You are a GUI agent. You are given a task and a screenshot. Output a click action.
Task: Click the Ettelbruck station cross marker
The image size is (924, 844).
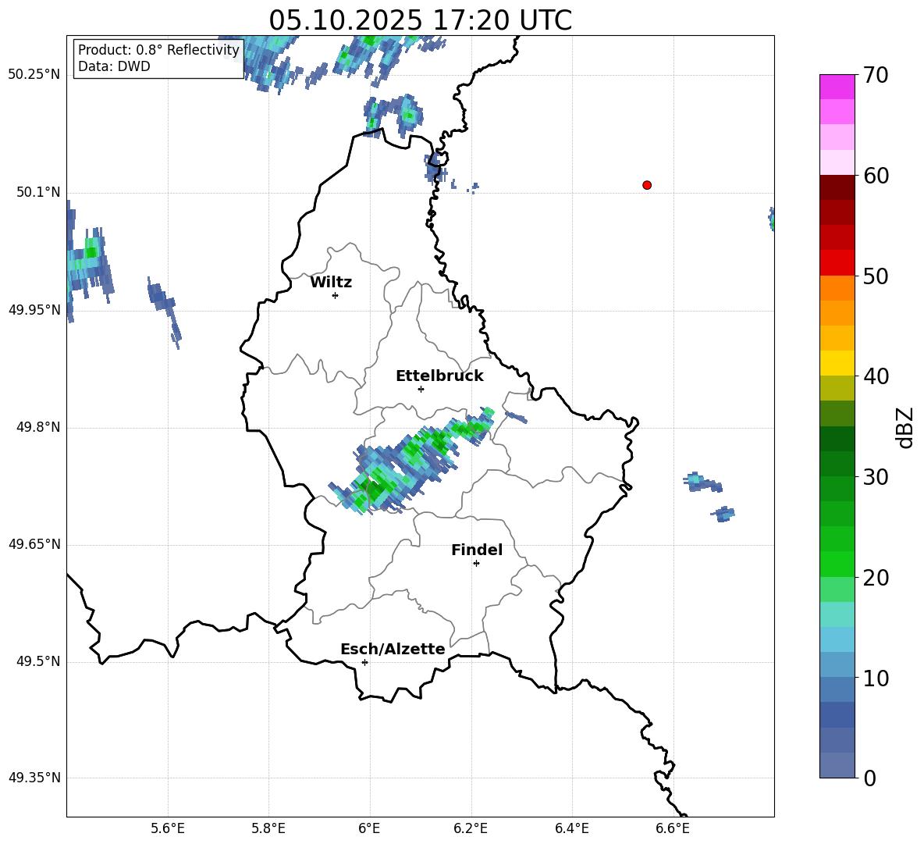[x=421, y=389]
